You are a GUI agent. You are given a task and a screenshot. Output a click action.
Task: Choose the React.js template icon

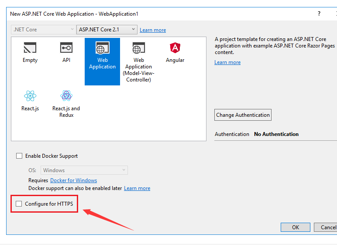pos(30,96)
